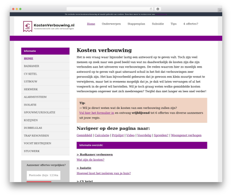Open the Woongenot verhogen link
Image resolution: width=232 pixels, height=196 pixels.
(186, 135)
